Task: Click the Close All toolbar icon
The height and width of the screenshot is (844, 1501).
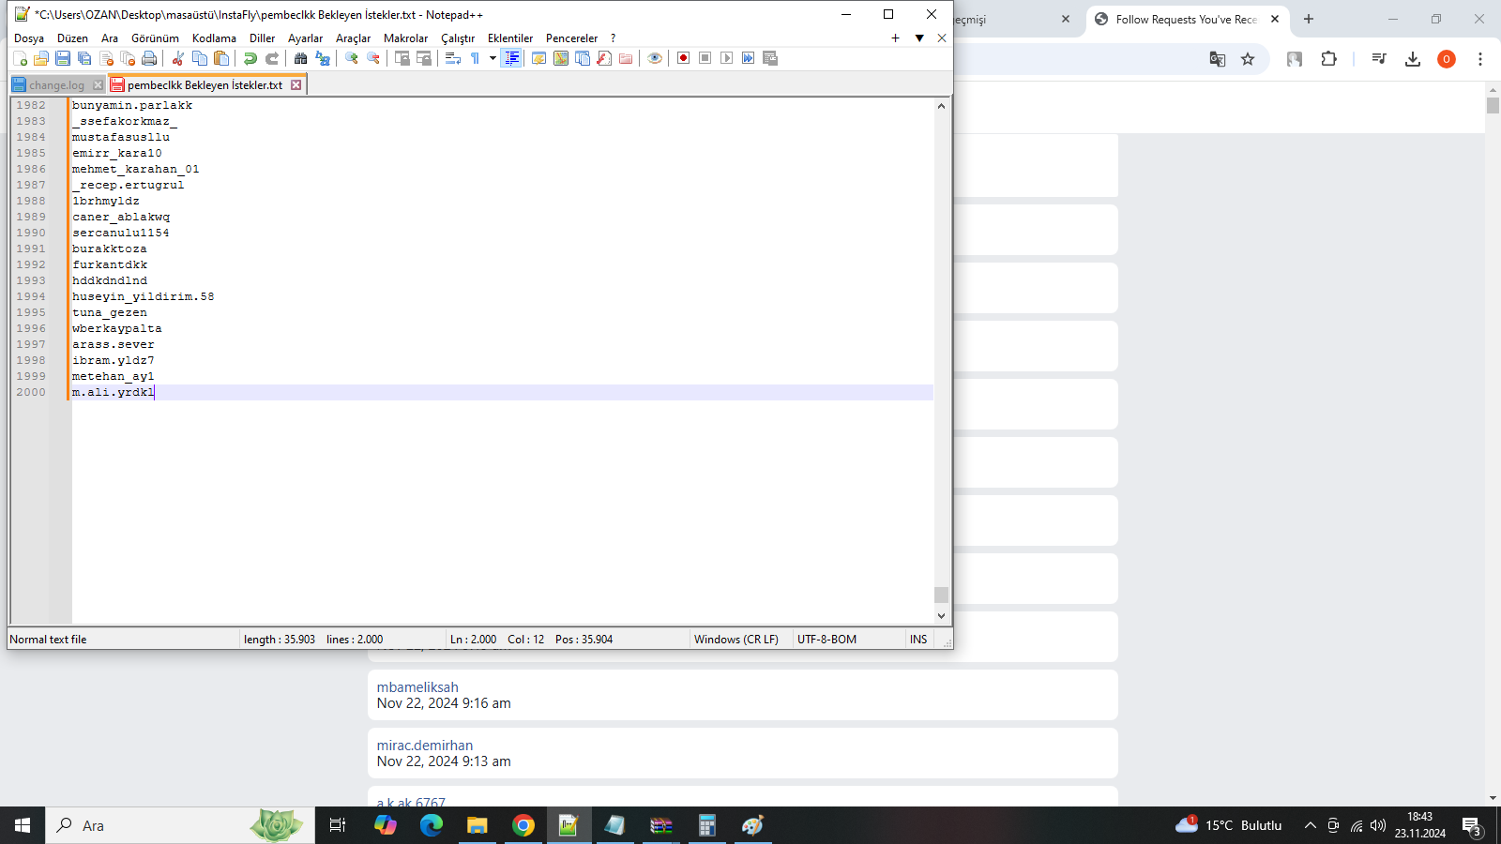Action: pyautogui.click(x=128, y=58)
